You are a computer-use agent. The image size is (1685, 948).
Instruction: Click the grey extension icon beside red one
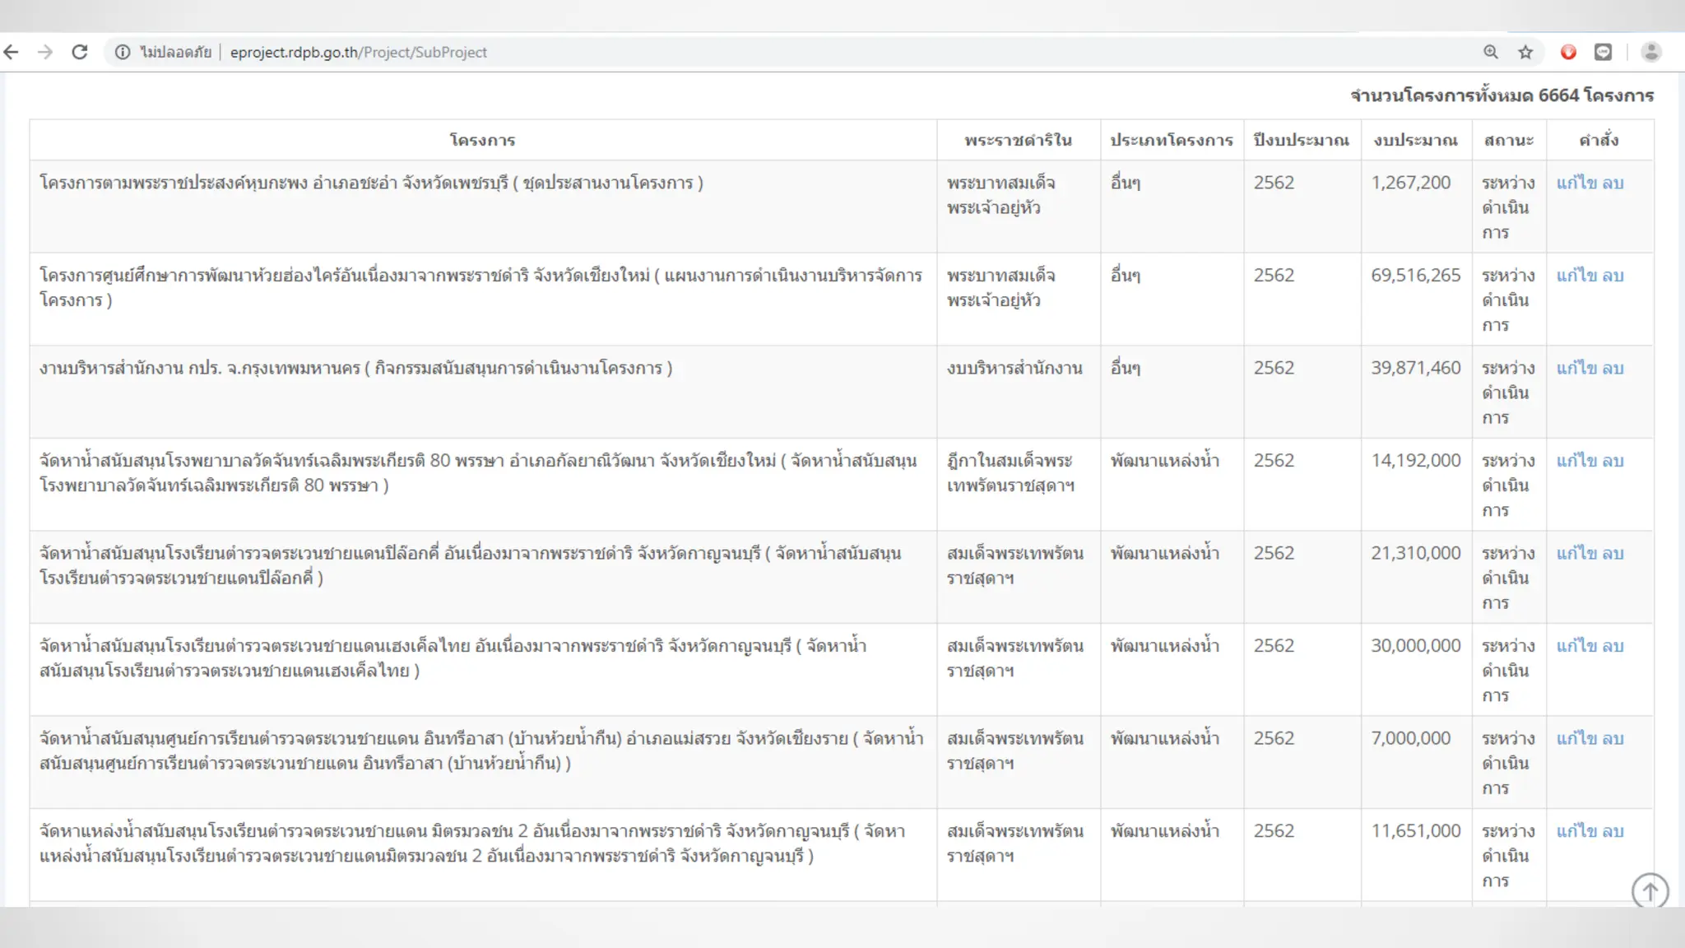(1603, 52)
